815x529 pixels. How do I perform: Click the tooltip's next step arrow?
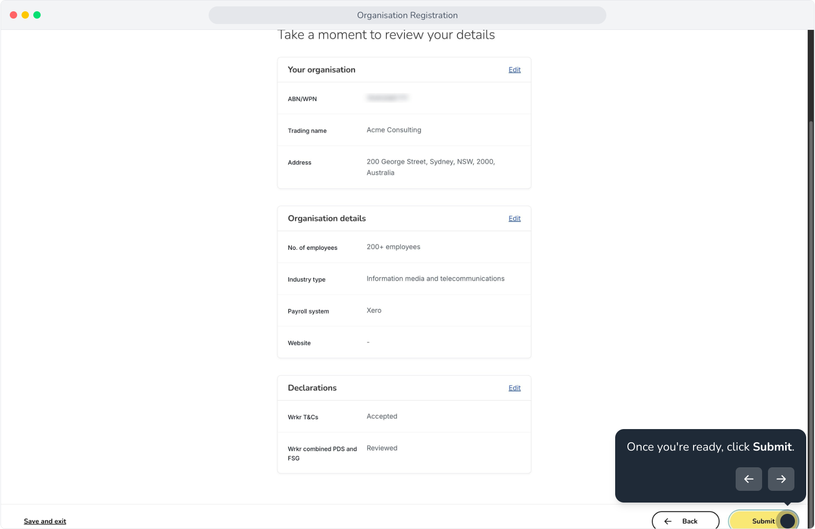[781, 479]
